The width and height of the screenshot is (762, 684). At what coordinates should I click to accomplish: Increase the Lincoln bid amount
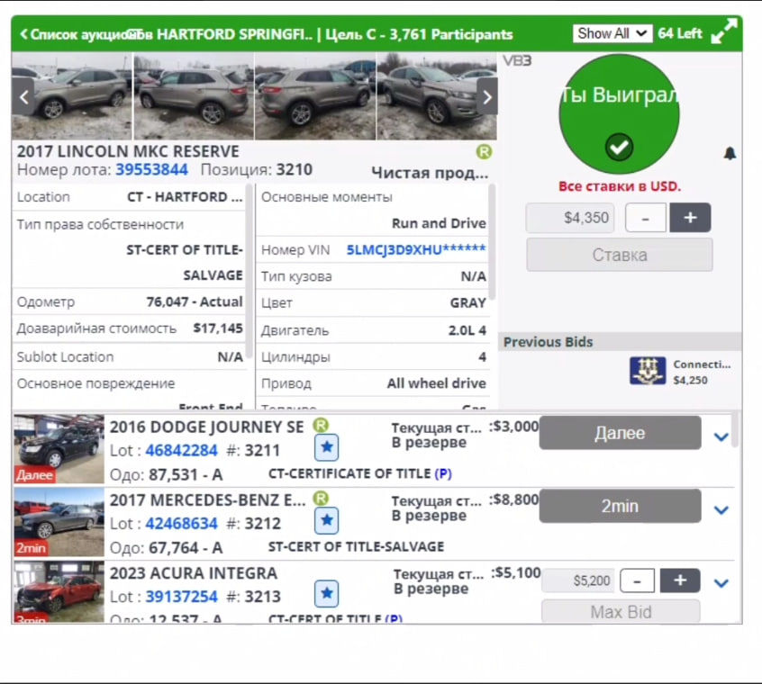pyautogui.click(x=690, y=218)
